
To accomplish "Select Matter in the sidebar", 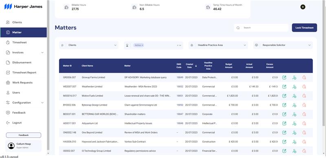I will 23,32.
